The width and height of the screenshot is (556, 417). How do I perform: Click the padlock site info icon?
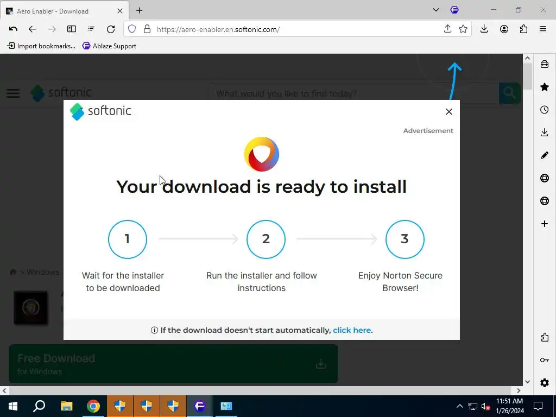coord(147,29)
